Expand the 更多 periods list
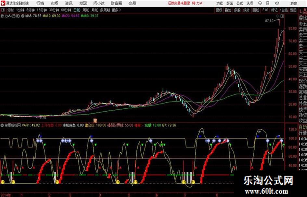Viewport: 307px width, 197px height. [x=116, y=10]
